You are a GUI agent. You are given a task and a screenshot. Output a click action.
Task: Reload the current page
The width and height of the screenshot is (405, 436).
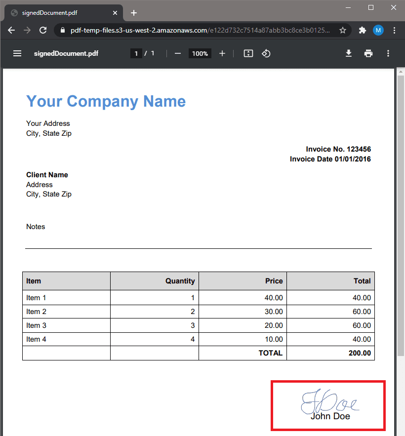click(43, 30)
